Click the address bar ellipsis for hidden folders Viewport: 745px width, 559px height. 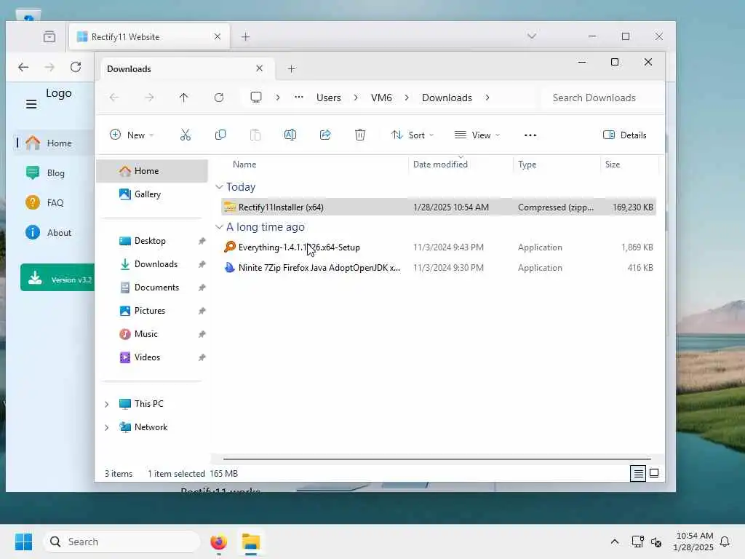pos(299,98)
